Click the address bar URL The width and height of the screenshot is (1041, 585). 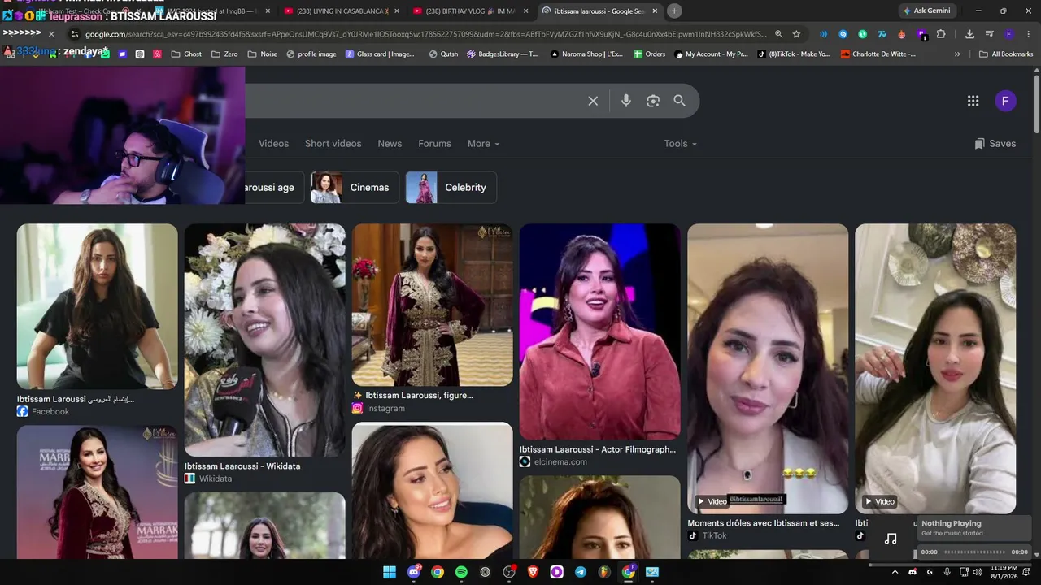(426, 34)
